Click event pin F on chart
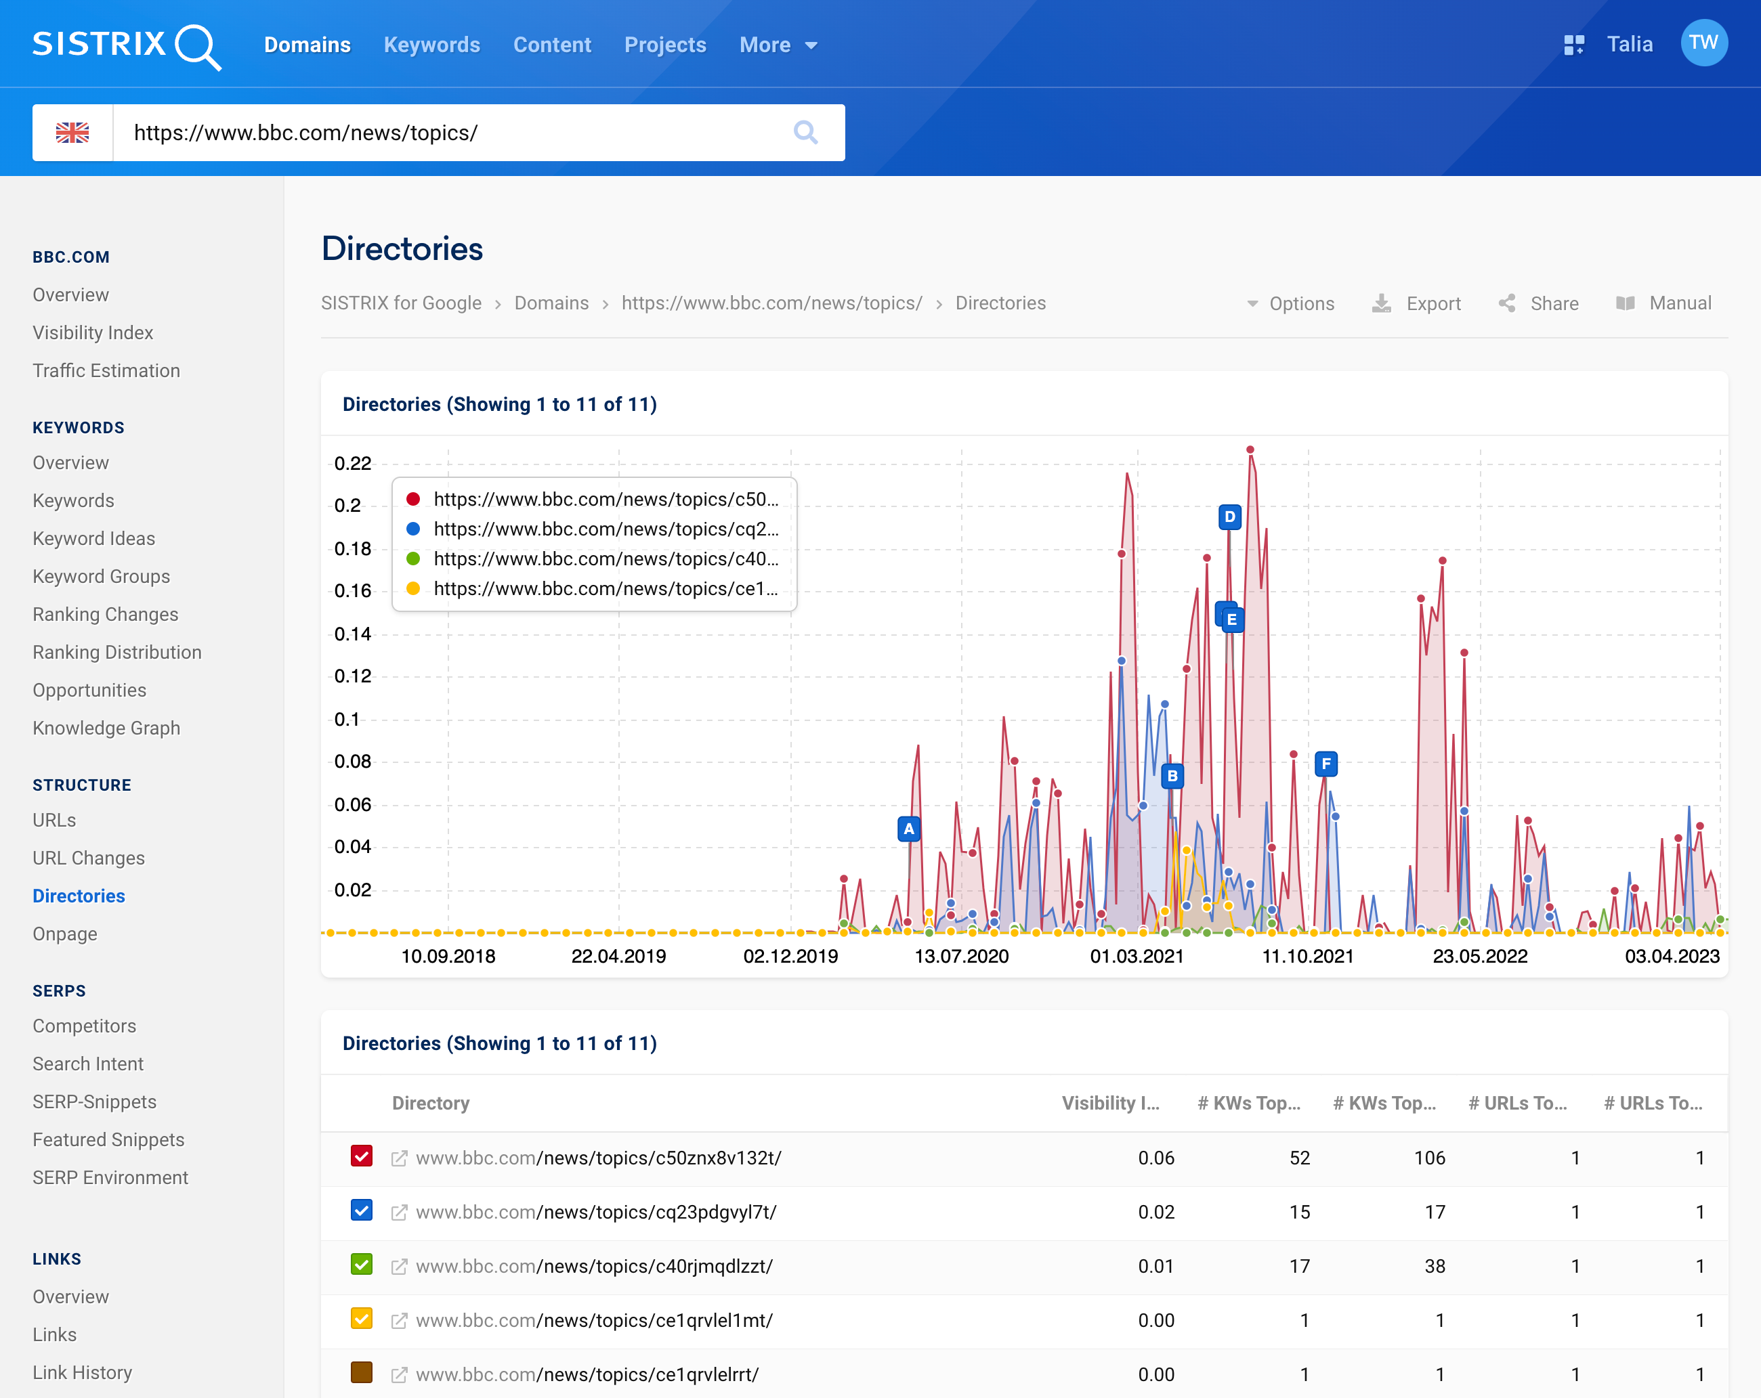The image size is (1761, 1398). point(1325,764)
